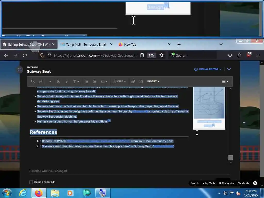Screen dimensions: 264x198
Task: Open the media player taskbar icon
Action: 71,193
